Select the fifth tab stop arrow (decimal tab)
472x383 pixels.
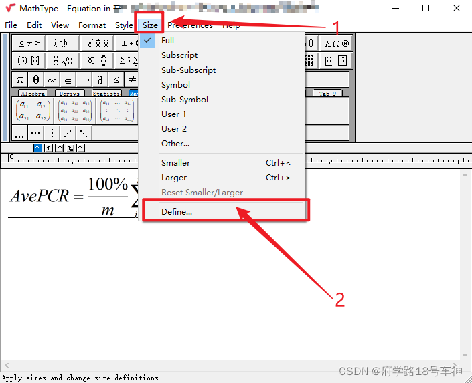coord(80,148)
